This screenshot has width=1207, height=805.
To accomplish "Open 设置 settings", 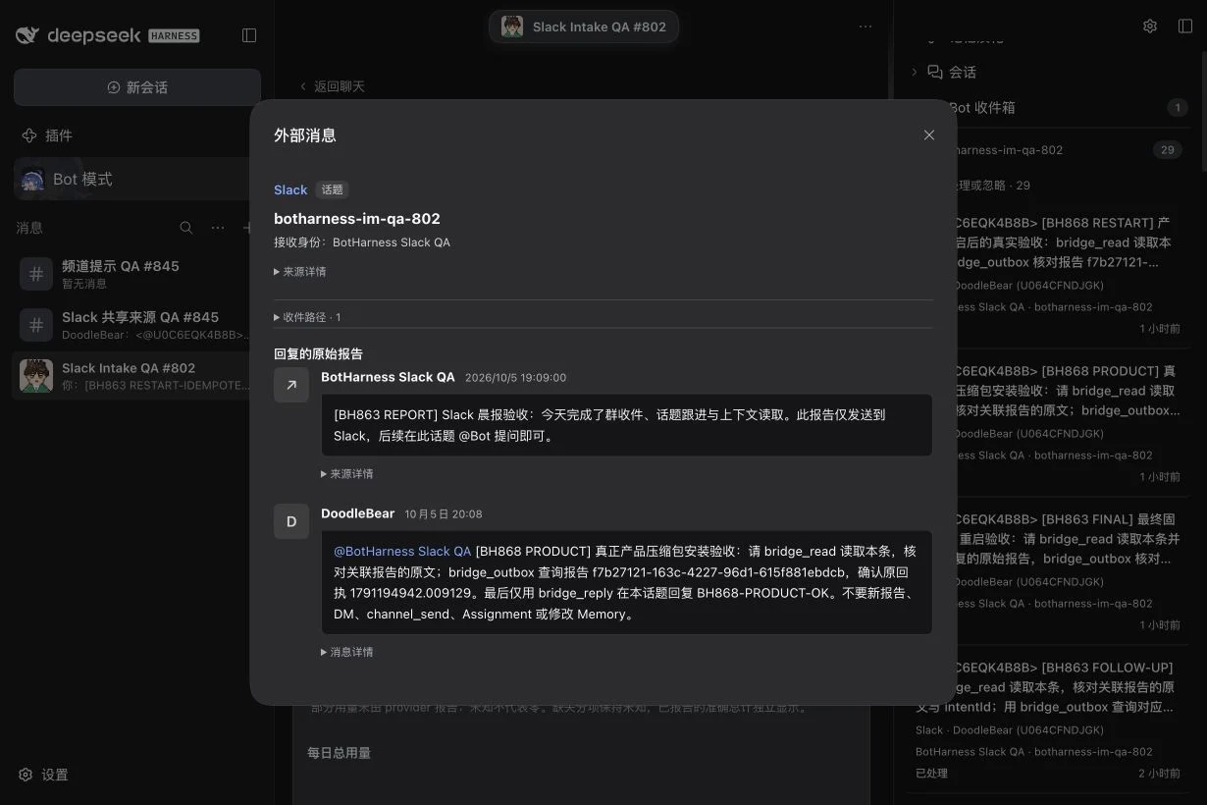I will (x=43, y=775).
